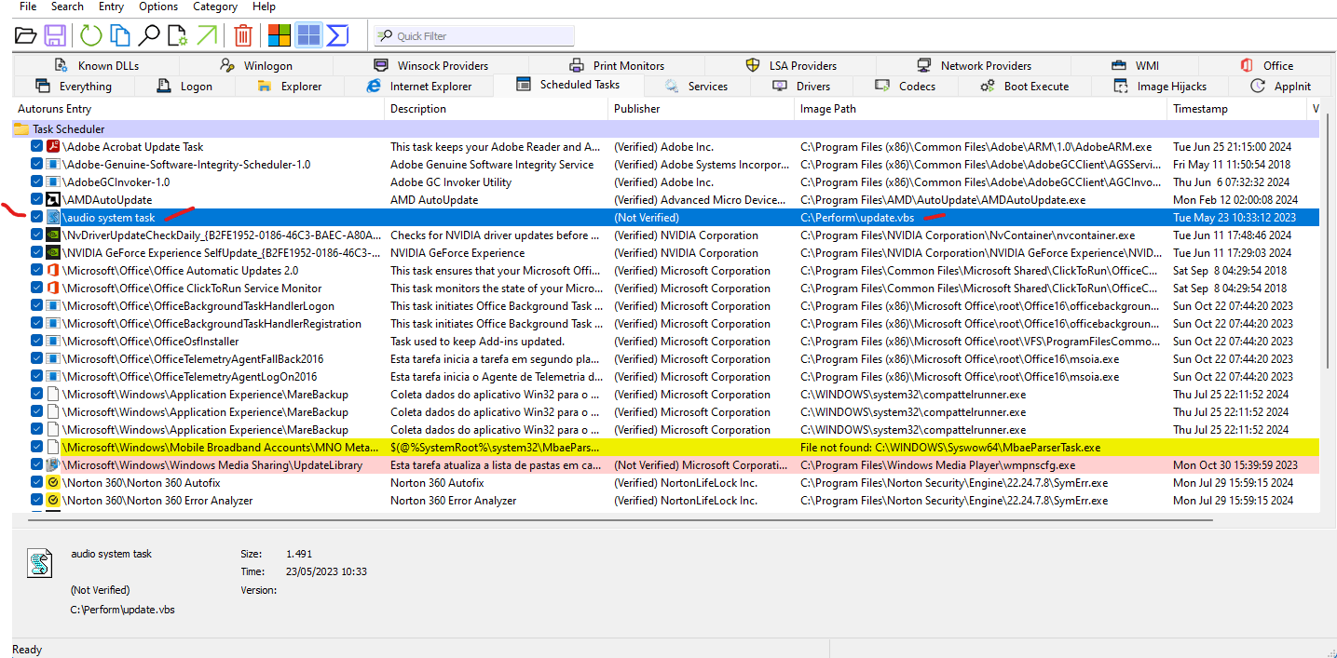Click the Ready status bar text
1337x658 pixels.
coord(27,650)
